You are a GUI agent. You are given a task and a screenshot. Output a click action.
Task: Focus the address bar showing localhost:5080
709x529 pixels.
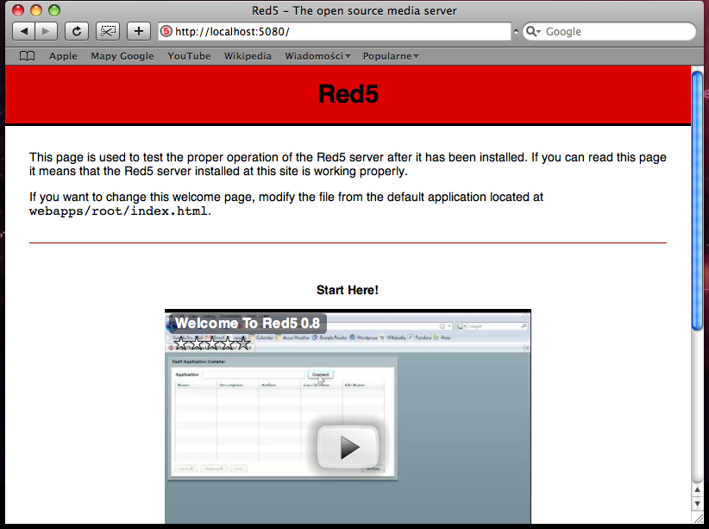(x=335, y=31)
